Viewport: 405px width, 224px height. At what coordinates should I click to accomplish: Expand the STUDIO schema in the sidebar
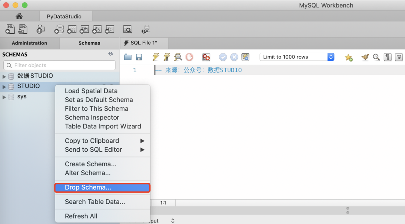4,86
